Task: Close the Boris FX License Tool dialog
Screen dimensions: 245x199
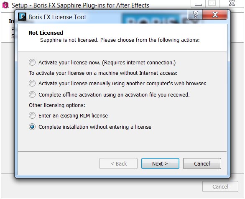Action: tap(215, 15)
